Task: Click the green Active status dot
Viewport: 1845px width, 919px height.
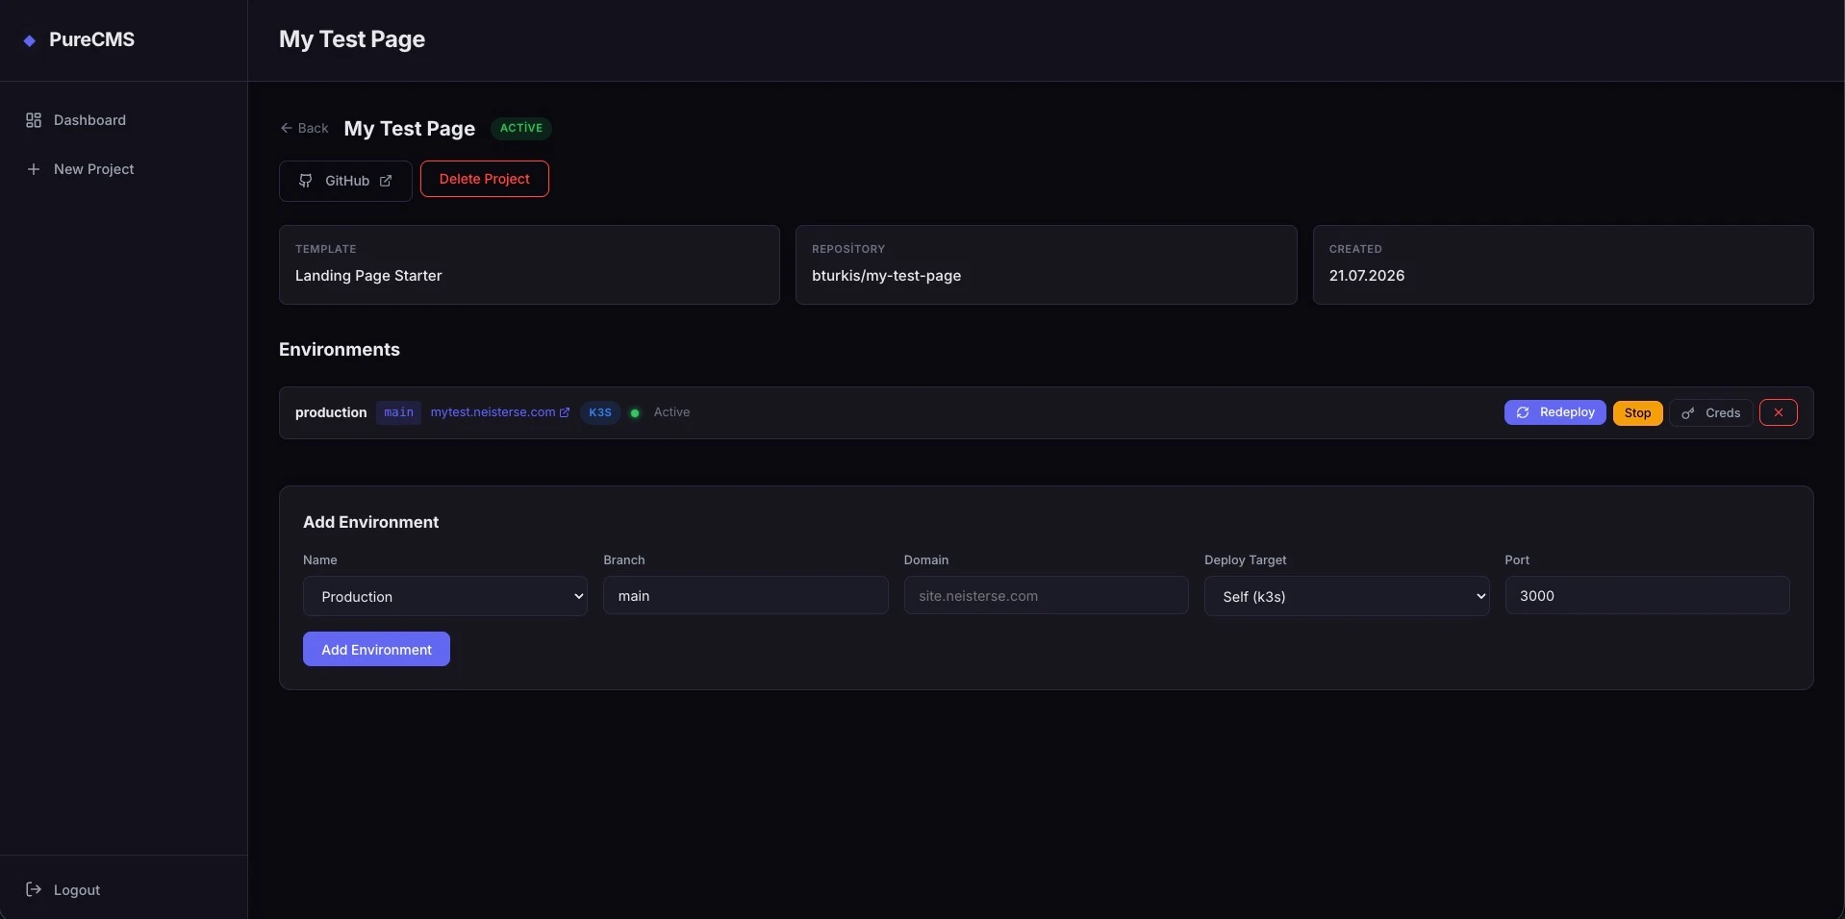Action: (635, 413)
